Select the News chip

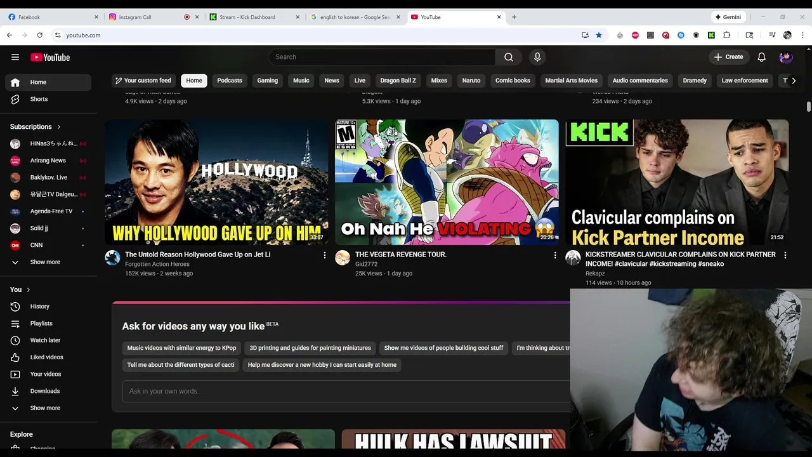(x=332, y=81)
